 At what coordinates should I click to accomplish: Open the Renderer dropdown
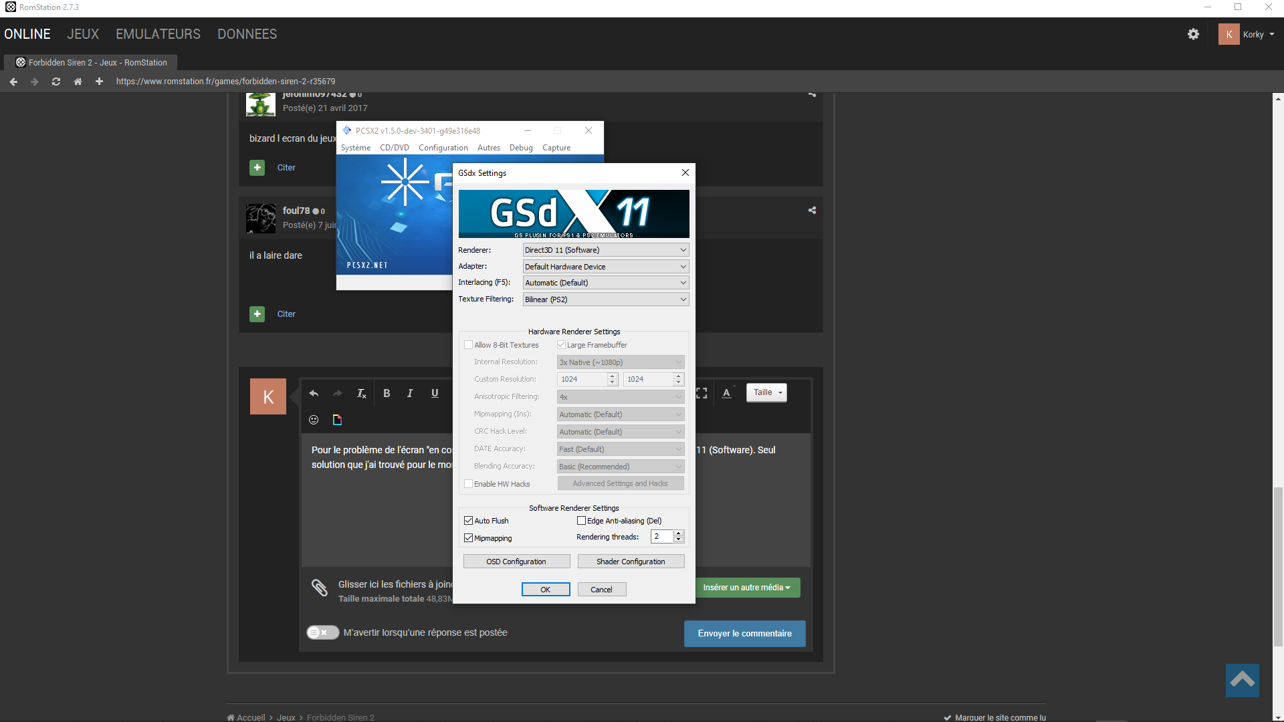[605, 250]
